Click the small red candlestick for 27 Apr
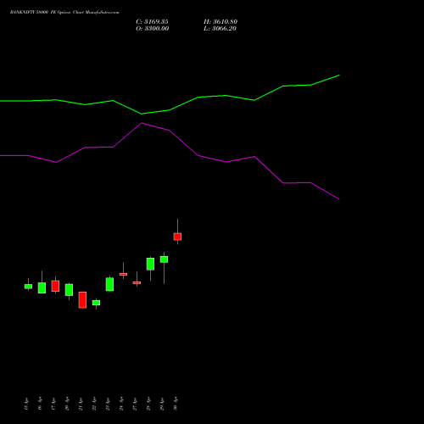The height and width of the screenshot is (424, 424). point(137,282)
